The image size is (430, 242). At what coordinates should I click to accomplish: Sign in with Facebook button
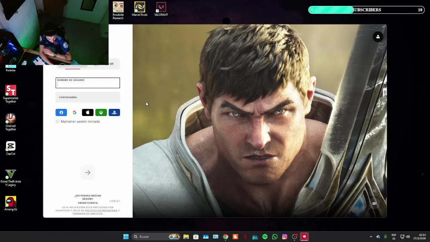pos(61,113)
